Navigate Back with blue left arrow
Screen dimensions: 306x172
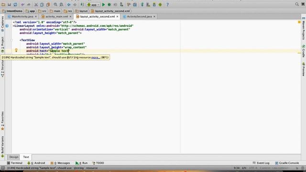point(69,4)
